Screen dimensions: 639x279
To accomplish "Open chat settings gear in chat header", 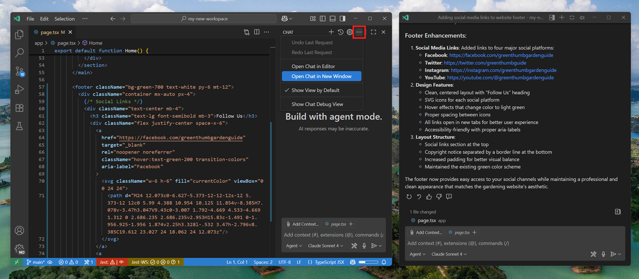I will (x=350, y=32).
